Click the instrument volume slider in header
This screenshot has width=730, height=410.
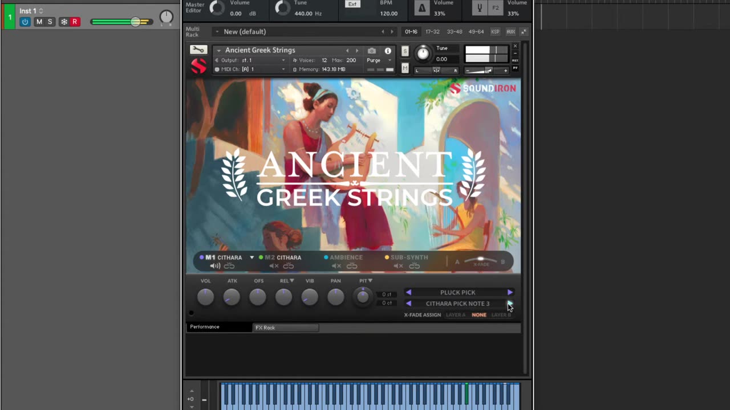tap(486, 70)
